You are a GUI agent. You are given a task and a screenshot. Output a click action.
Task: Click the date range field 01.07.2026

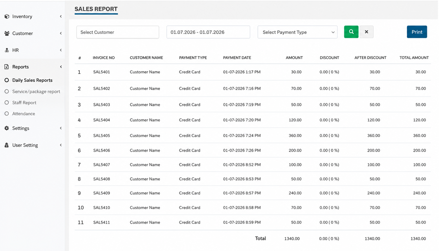(x=208, y=32)
